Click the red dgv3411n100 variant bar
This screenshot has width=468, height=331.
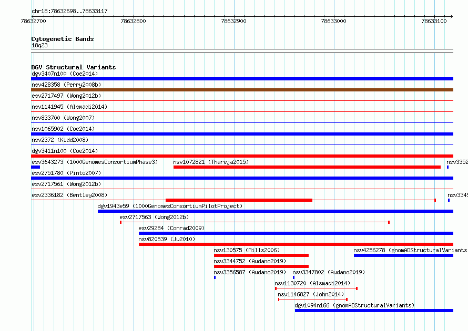click(x=242, y=156)
